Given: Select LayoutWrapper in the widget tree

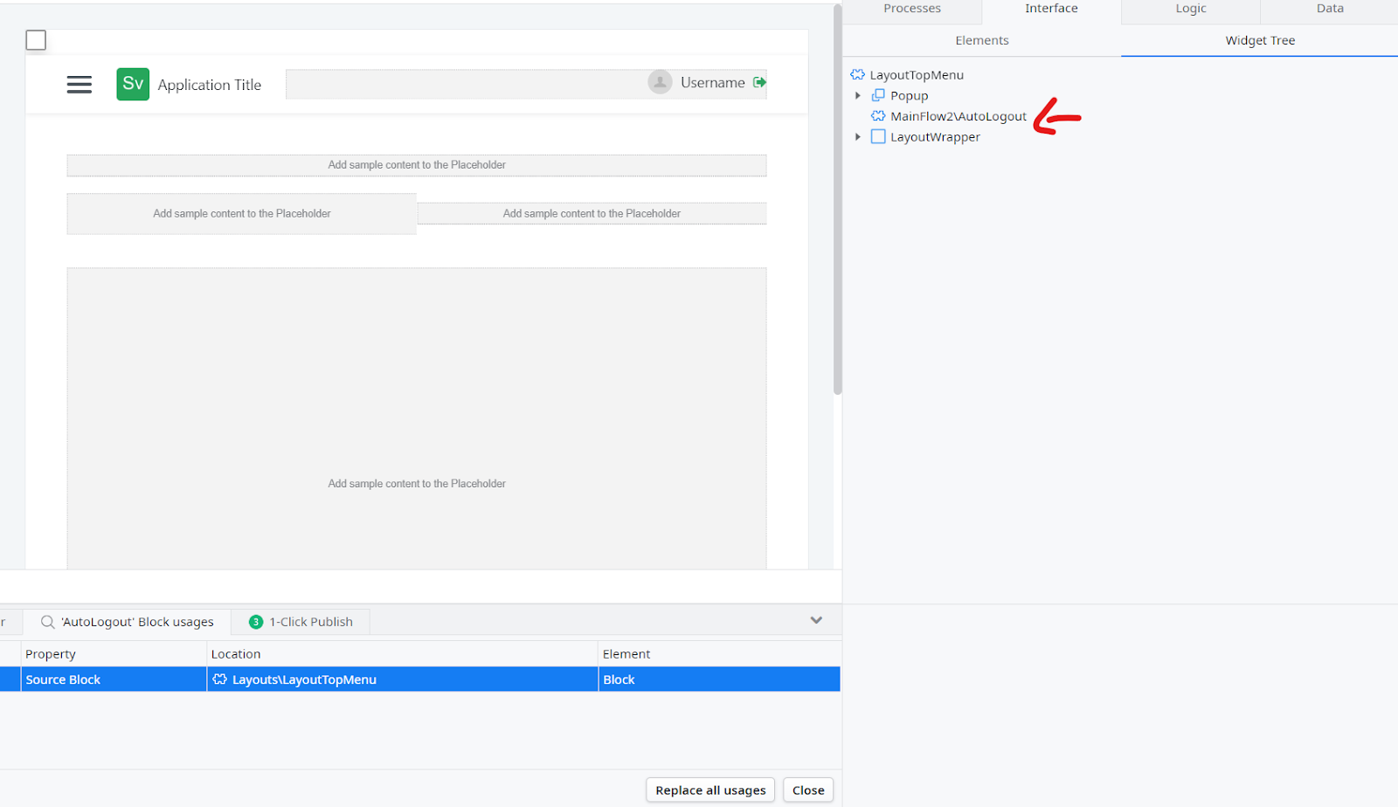Looking at the screenshot, I should [935, 137].
